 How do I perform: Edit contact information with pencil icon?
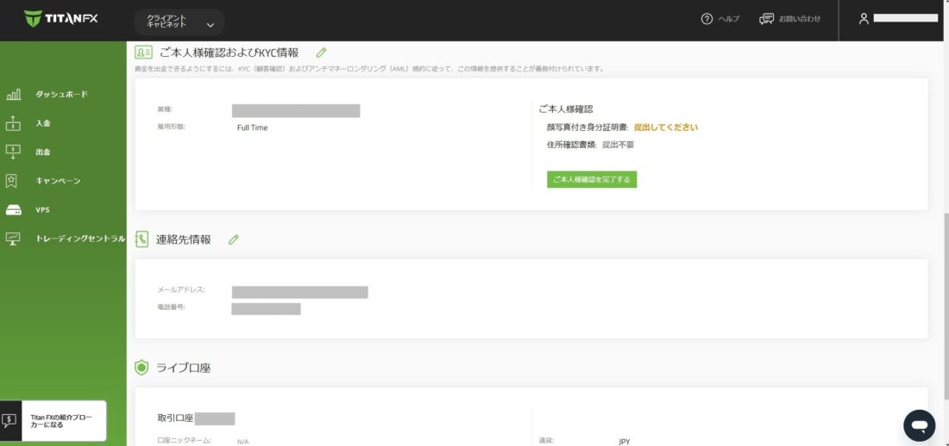tap(234, 239)
